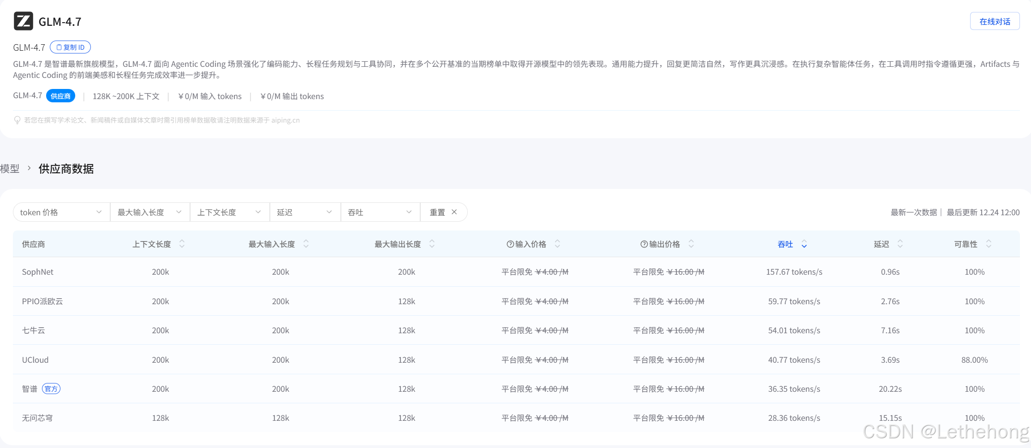Image resolution: width=1031 pixels, height=448 pixels.
Task: Sort by 延迟 column arrows
Action: click(x=900, y=244)
